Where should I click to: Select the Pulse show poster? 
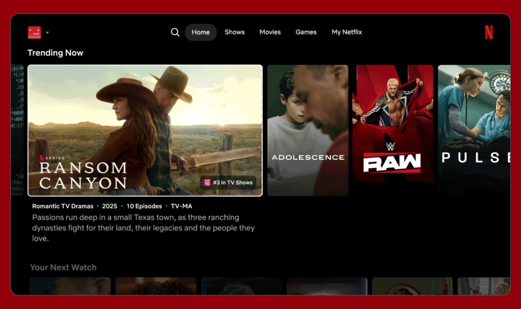[474, 131]
